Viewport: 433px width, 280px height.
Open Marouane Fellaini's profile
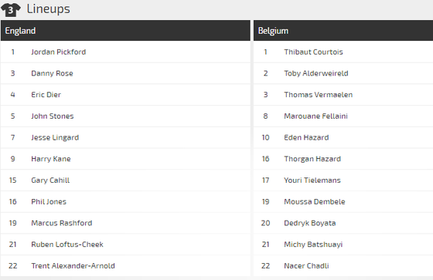click(316, 116)
